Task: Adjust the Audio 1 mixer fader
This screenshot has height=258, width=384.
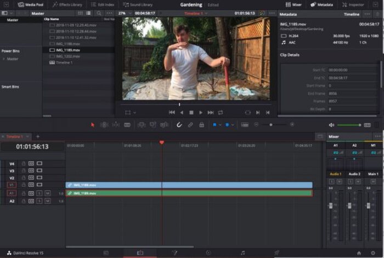Action: (x=331, y=206)
